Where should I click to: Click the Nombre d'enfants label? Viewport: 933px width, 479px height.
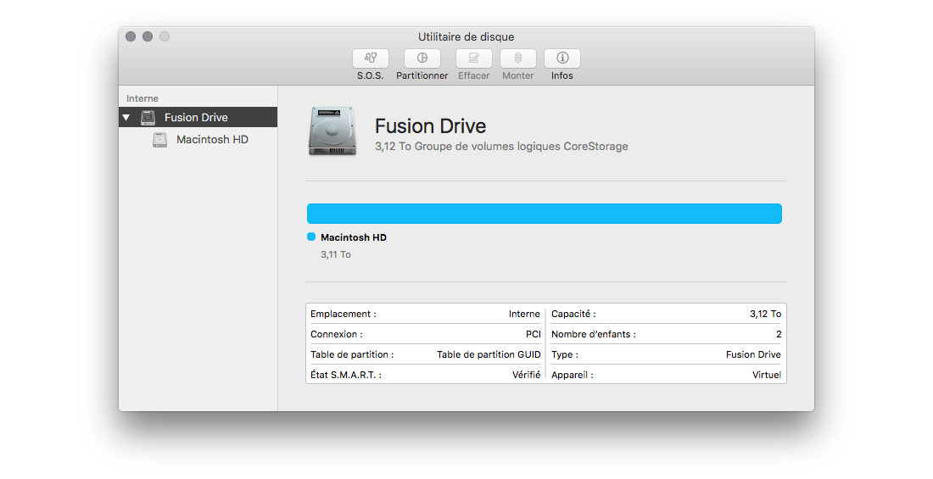click(x=593, y=334)
